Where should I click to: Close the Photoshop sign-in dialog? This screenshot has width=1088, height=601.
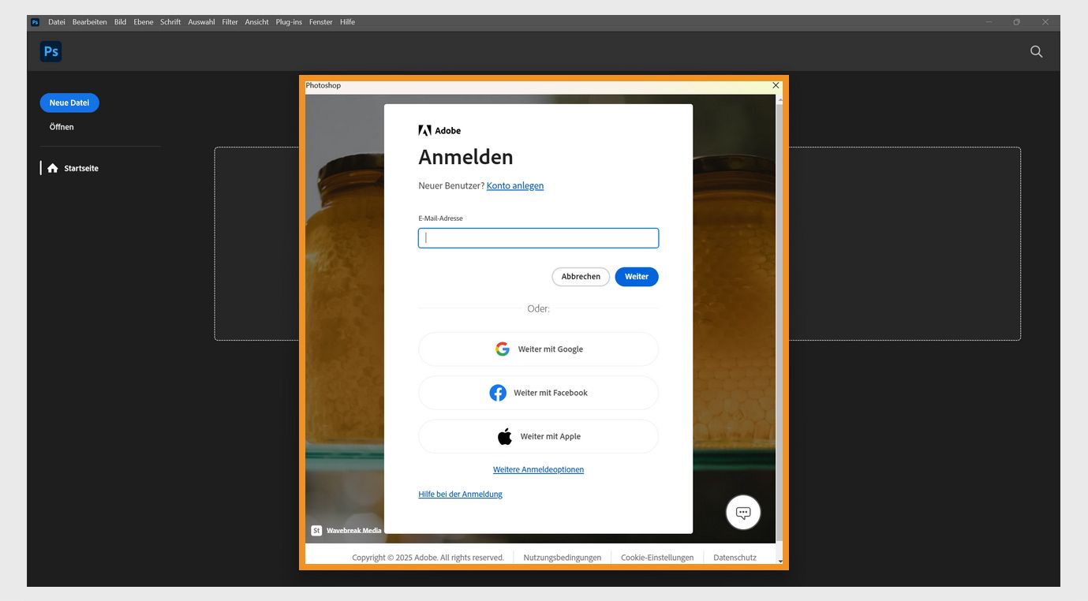coord(776,85)
